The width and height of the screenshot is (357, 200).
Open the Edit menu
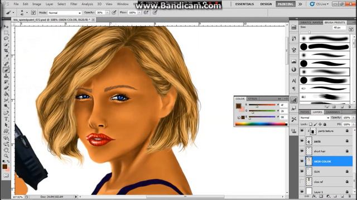[26, 4]
